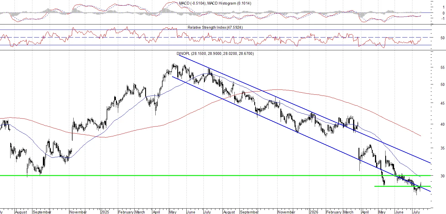This screenshot has width=446, height=214.
Task: Click the MACD indicator title label
Action: pos(215,3)
